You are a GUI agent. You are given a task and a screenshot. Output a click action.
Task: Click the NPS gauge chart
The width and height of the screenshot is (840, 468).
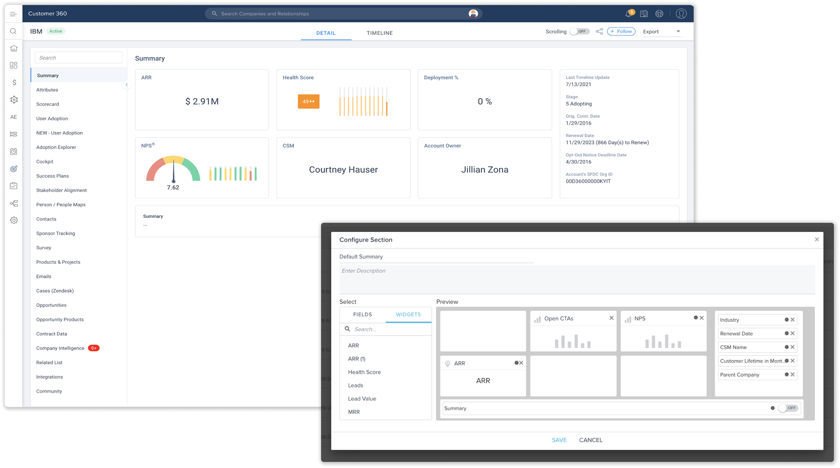(173, 169)
